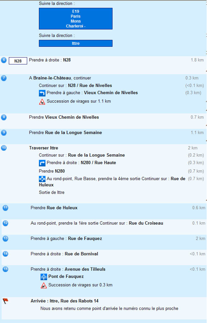Screen dimensions: 208x323
Task: Select 'Nous avons retenu comme point d'arrivée' note
Action: pyautogui.click(x=109, y=308)
